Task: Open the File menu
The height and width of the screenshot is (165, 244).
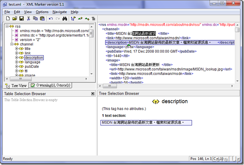Action: [7, 12]
